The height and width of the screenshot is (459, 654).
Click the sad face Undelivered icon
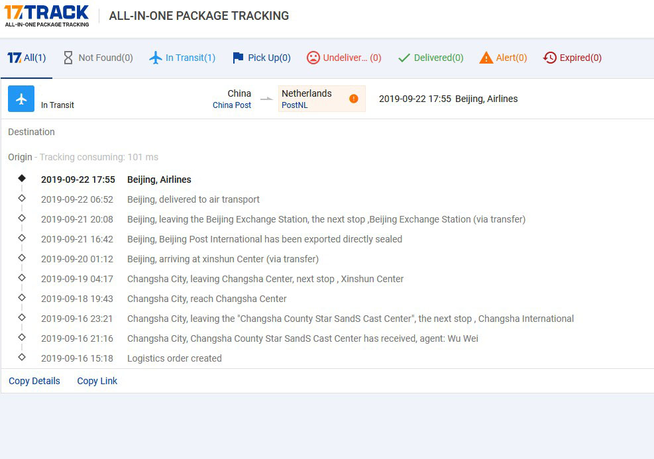313,58
